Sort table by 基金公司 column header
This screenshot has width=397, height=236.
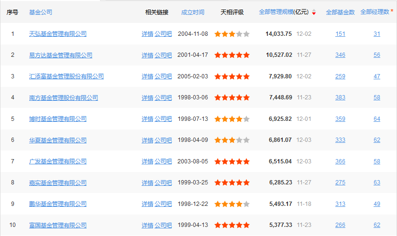pyautogui.click(x=41, y=12)
